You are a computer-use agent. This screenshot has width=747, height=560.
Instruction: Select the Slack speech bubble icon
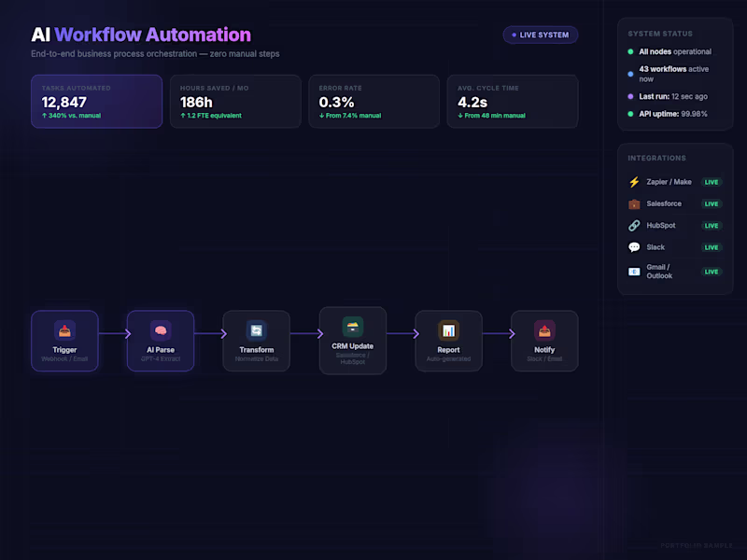coord(634,246)
